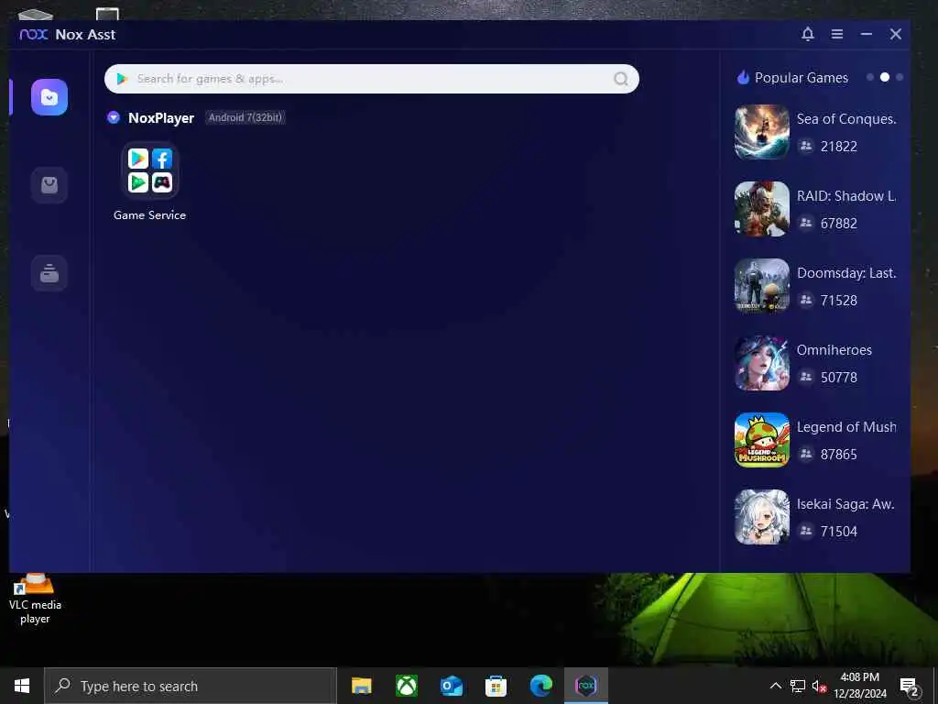The height and width of the screenshot is (704, 938).
Task: Click the Android 7(32bit) badge
Action: [245, 117]
